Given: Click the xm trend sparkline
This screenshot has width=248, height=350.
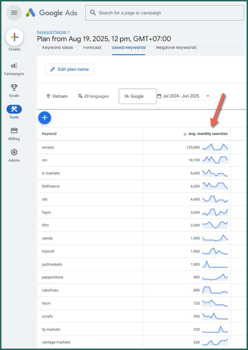Looking at the screenshot, I should [215, 160].
